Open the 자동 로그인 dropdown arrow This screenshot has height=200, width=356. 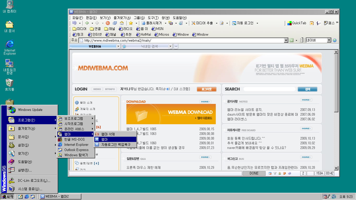[x=257, y=23]
